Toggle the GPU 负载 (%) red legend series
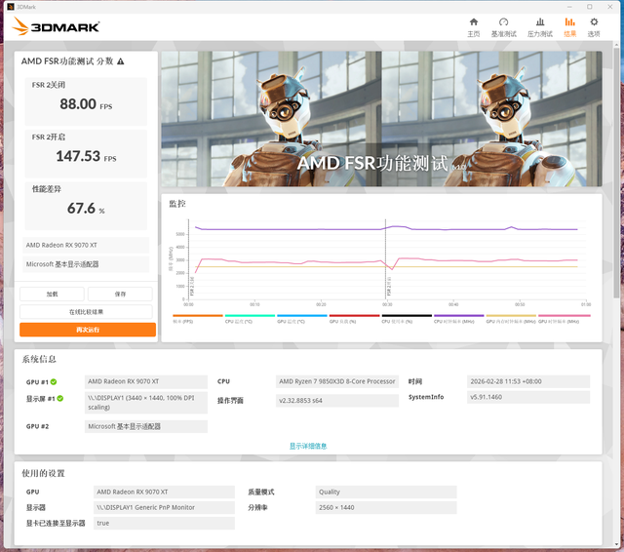624x552 pixels. 354,318
